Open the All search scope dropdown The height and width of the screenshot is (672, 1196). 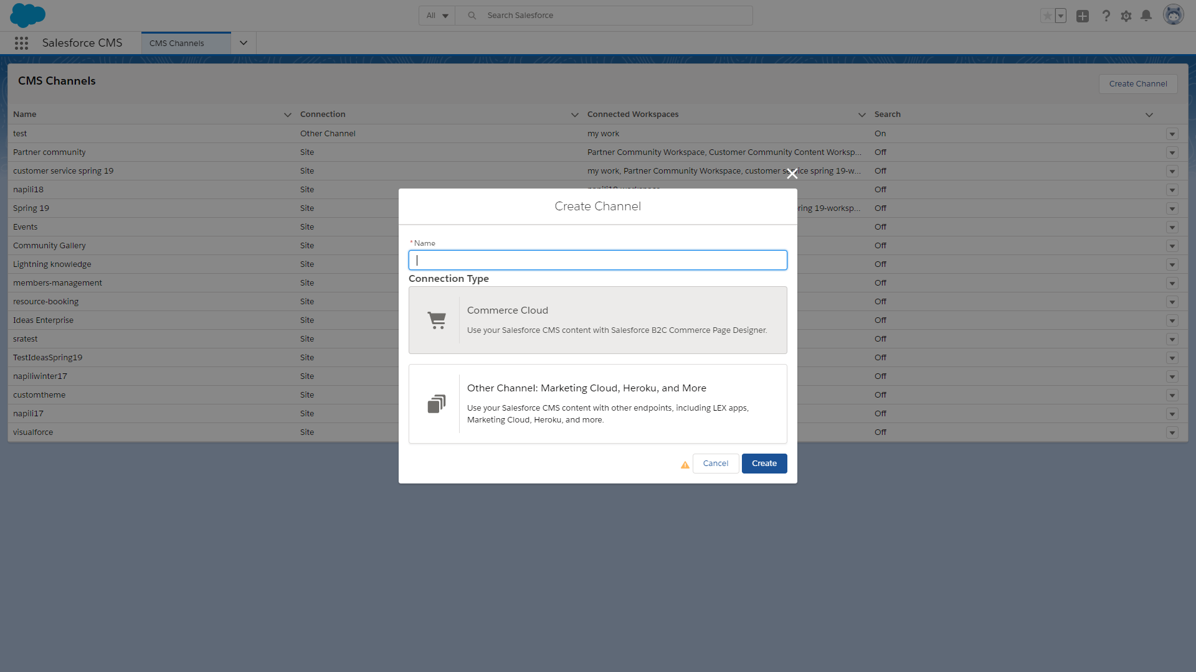coord(436,15)
